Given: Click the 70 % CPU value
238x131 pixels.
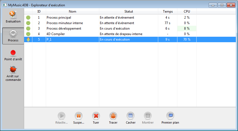Looking at the screenshot, I should 187,39.
